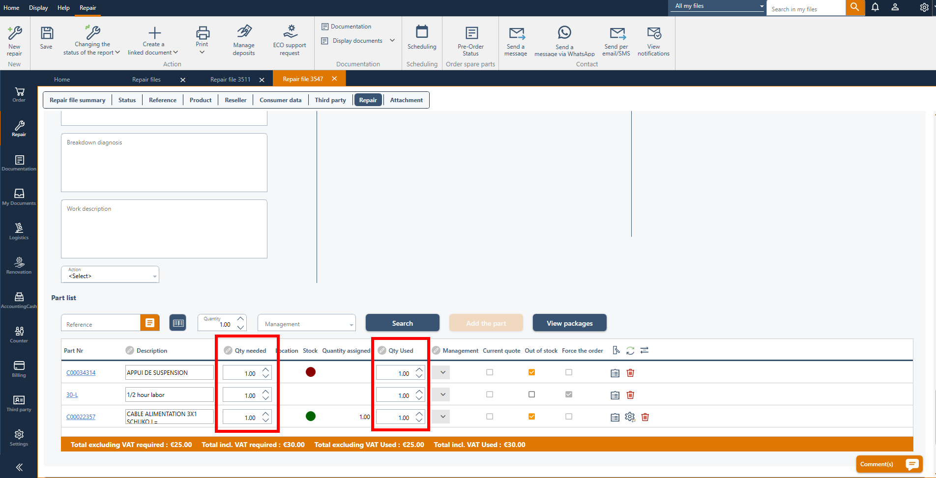Viewport: 936px width, 478px height.
Task: Open gear settings for C00022357 row
Action: 630,417
